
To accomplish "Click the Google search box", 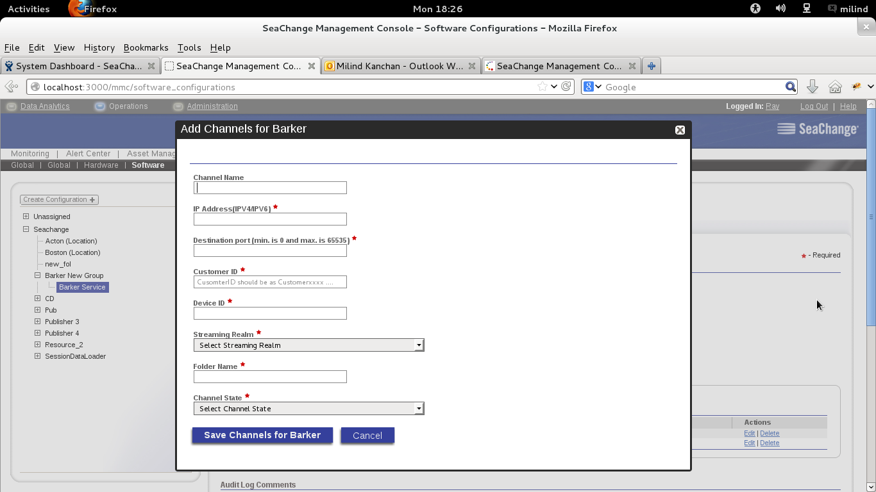I will point(693,86).
